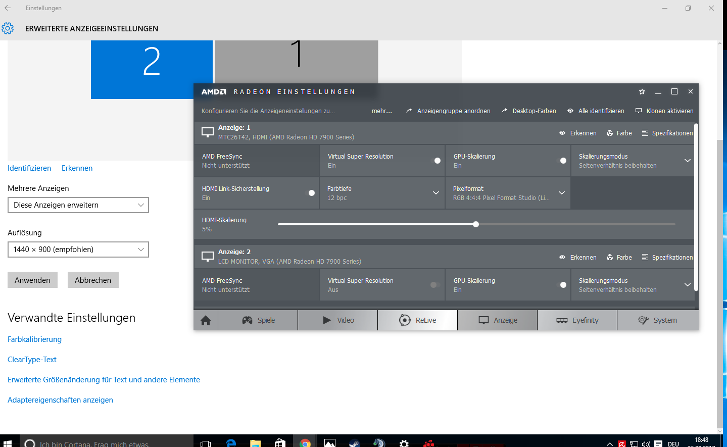This screenshot has width=727, height=447.
Task: Click the settings gear icon in header
Action: [8, 28]
